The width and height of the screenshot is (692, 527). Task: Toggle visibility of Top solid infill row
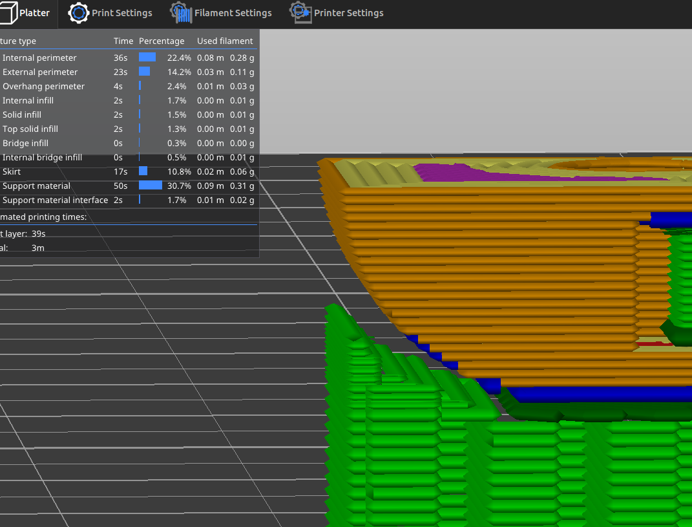click(129, 129)
